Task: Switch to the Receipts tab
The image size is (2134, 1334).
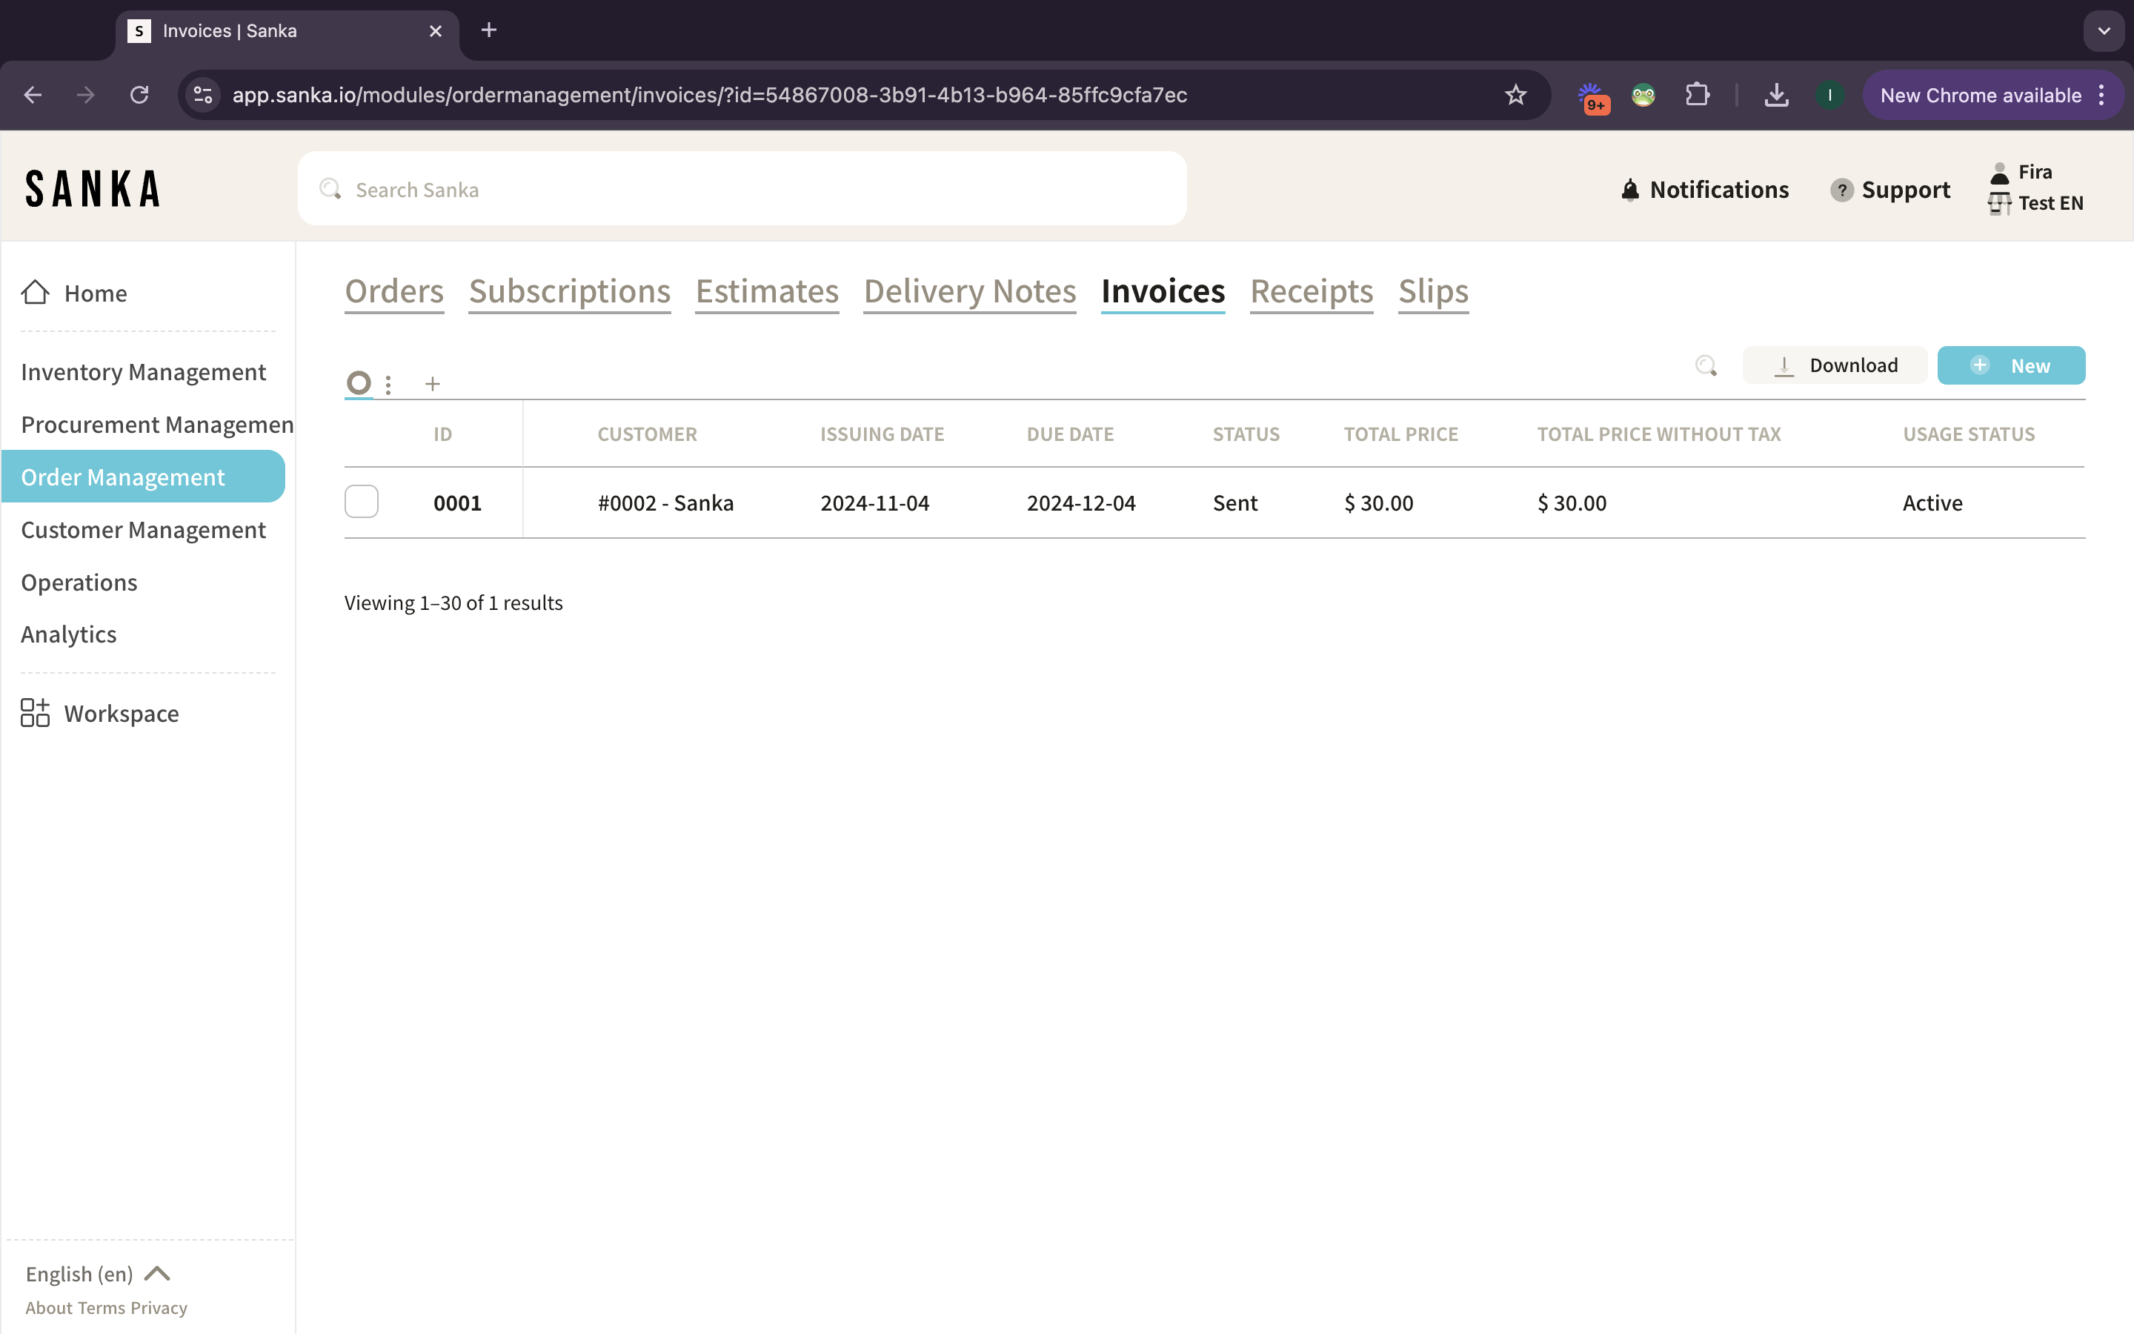Action: tap(1312, 291)
